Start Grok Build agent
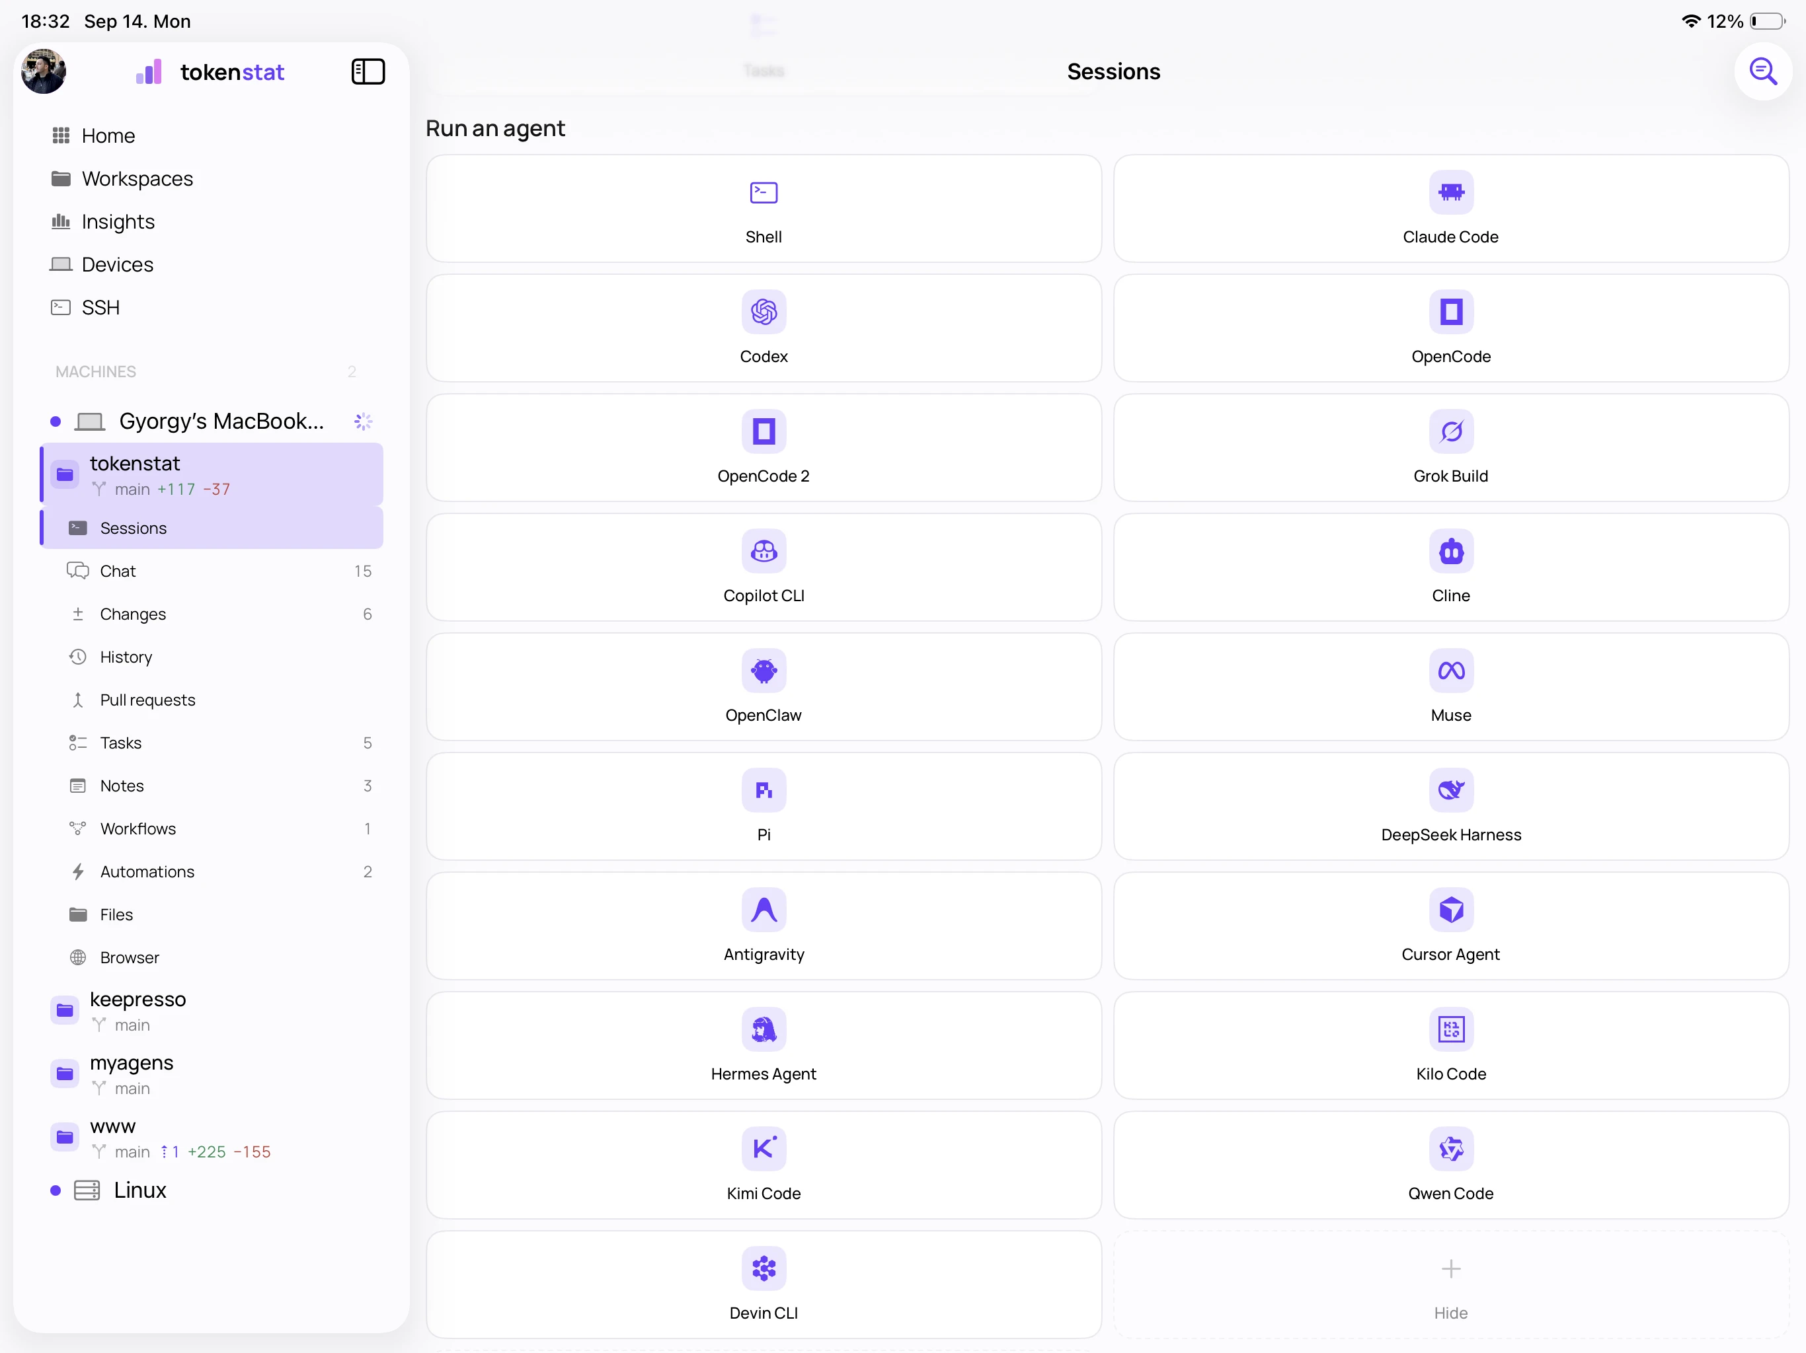Viewport: 1806px width, 1353px height. click(x=1451, y=447)
